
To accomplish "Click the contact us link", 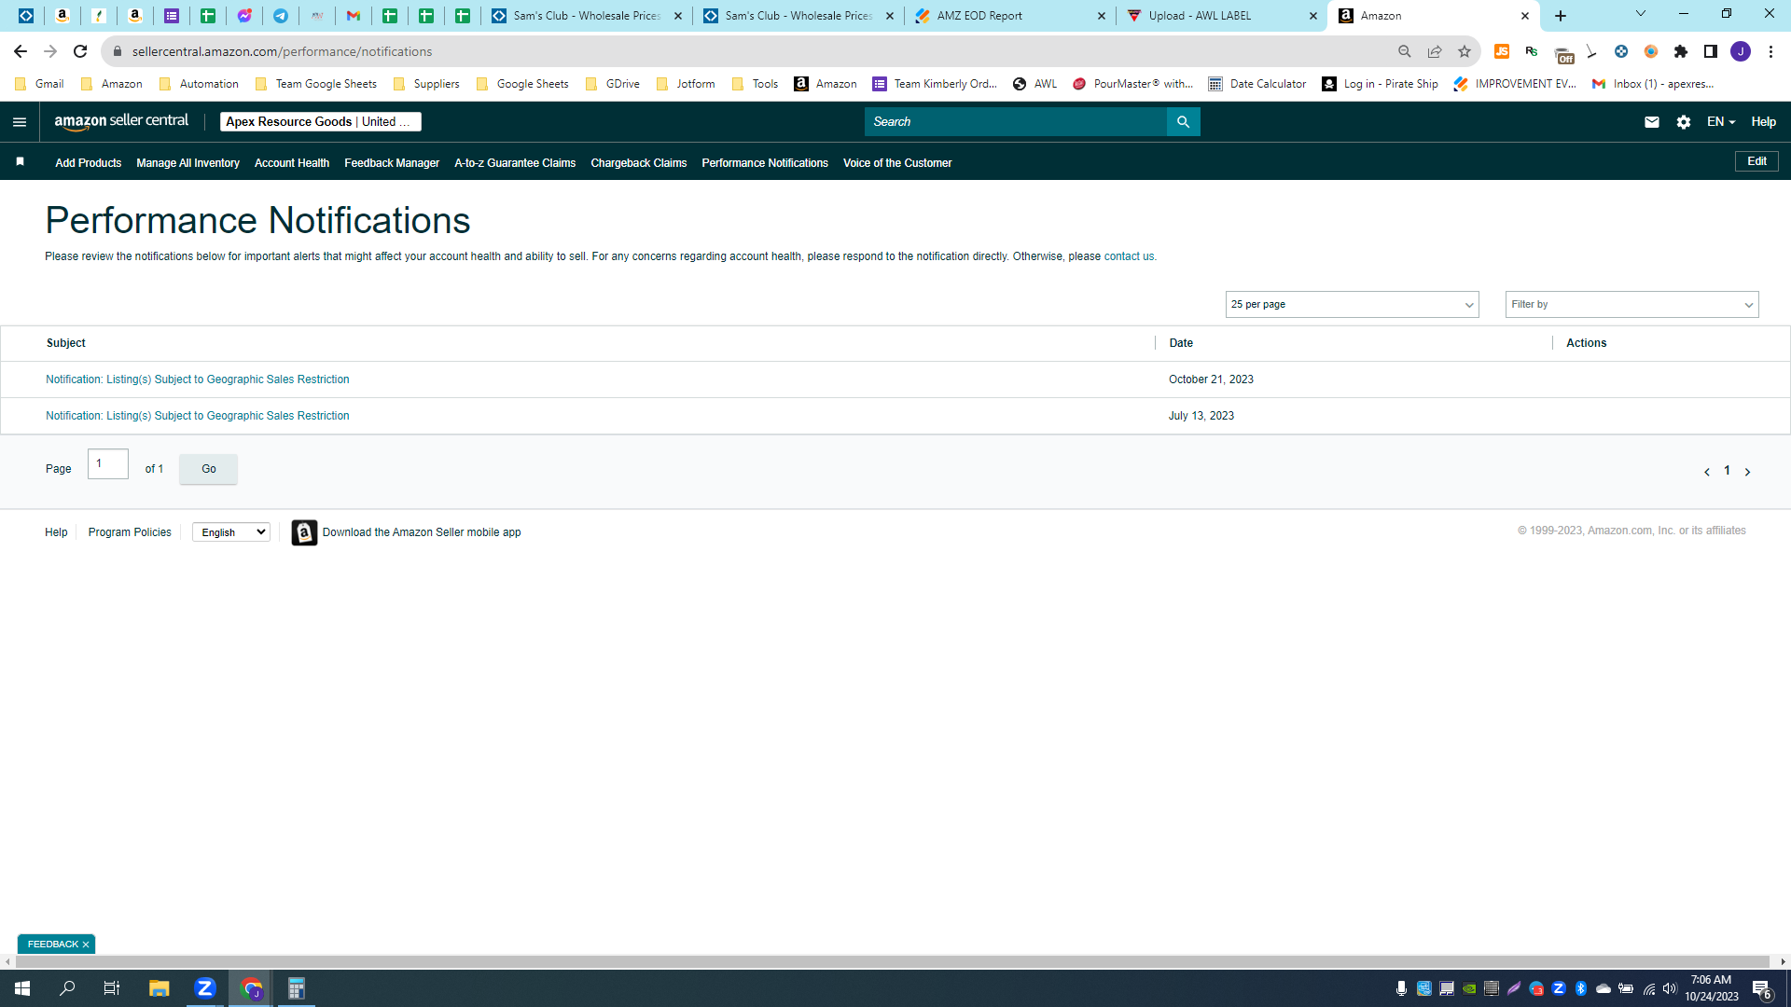I will pyautogui.click(x=1129, y=256).
